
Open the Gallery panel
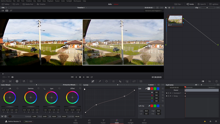coord(5,4)
